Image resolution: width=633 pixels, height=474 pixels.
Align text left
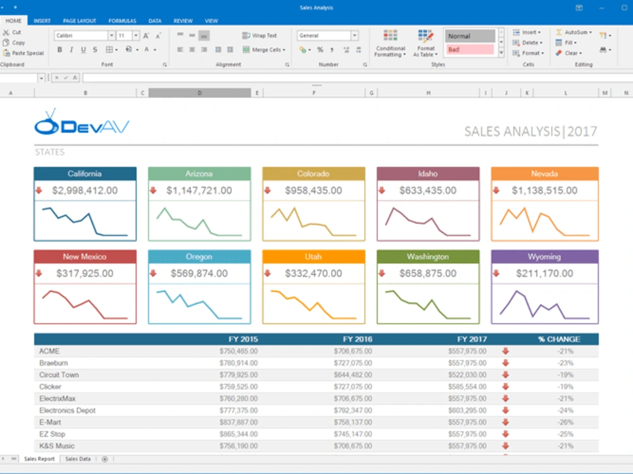(180, 49)
